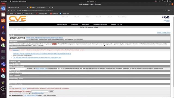
Task: Expand the CVE List dropdown menu
Action: [x=65, y=17]
